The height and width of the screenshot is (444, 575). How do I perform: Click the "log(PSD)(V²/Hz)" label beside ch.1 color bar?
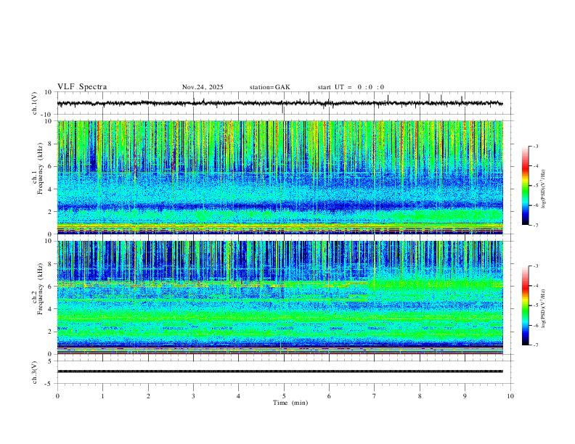pos(544,189)
